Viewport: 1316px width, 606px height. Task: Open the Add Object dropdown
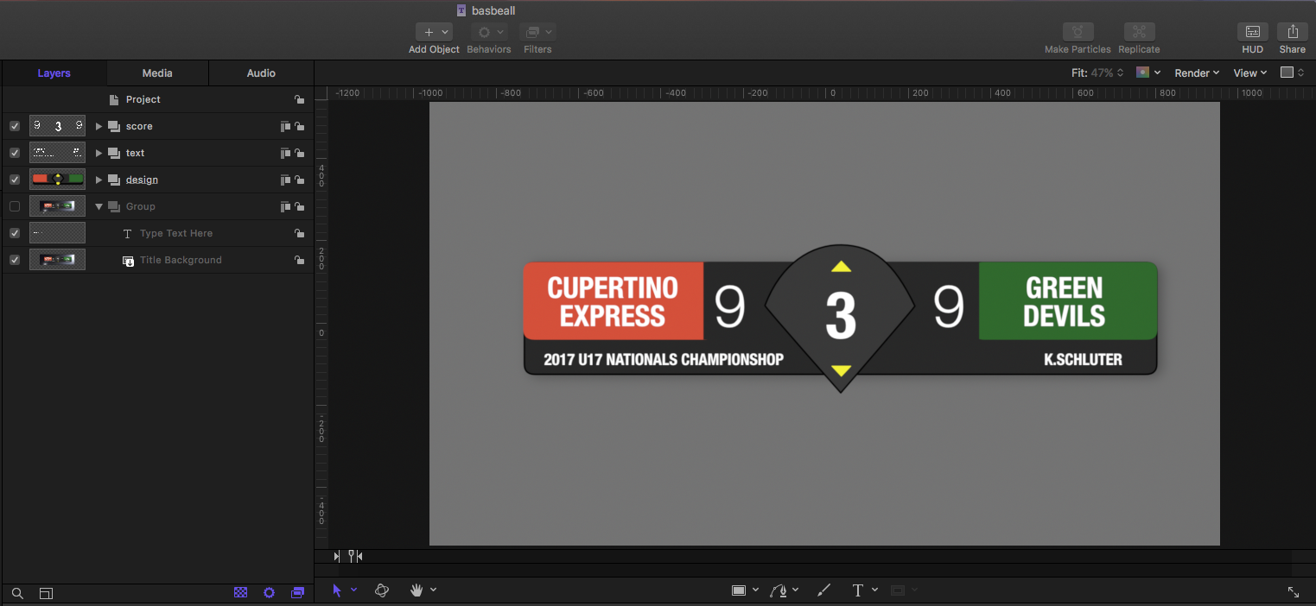(x=434, y=32)
